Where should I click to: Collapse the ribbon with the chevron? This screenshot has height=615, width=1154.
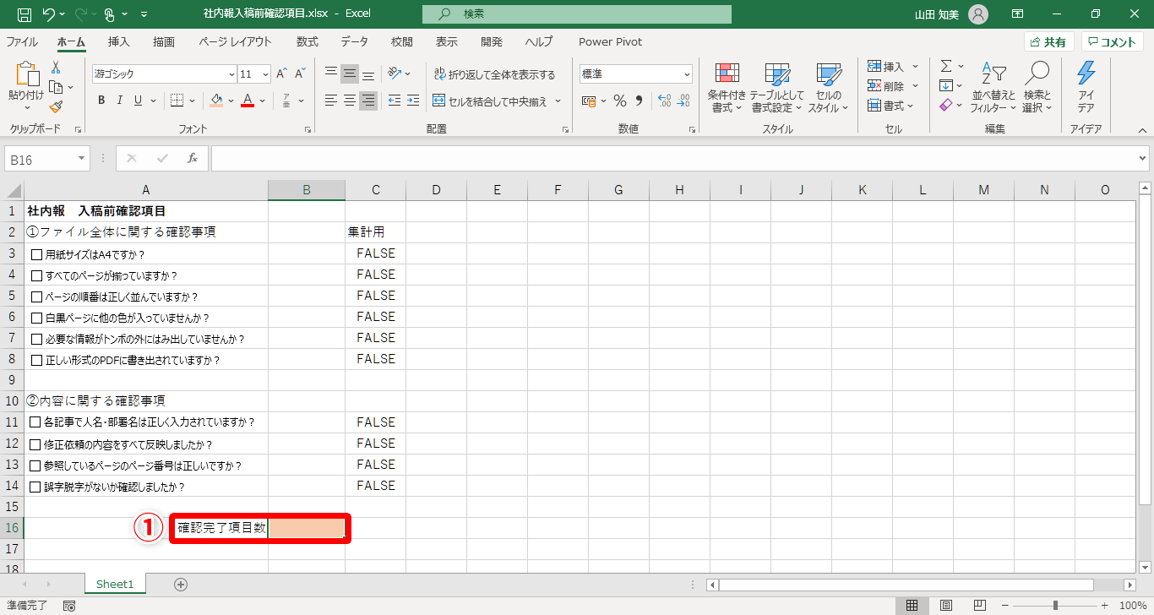1142,130
